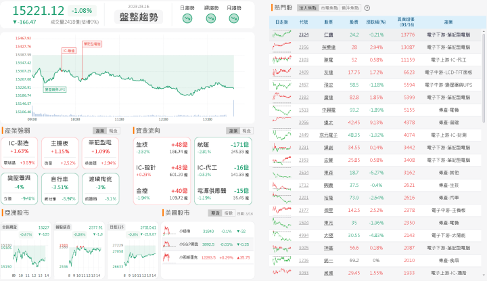Open stock code link 3033
This screenshot has width=487, height=281.
(304, 273)
